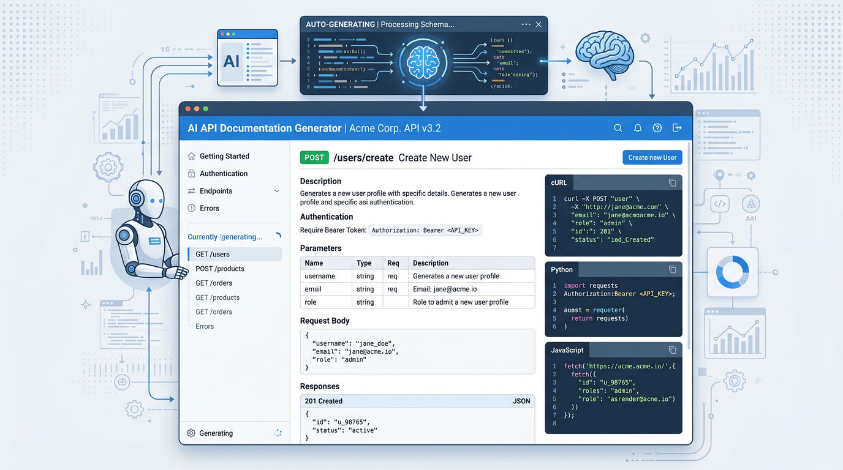This screenshot has width=843, height=470.
Task: Click the JSON label in Responses
Action: [x=521, y=401]
